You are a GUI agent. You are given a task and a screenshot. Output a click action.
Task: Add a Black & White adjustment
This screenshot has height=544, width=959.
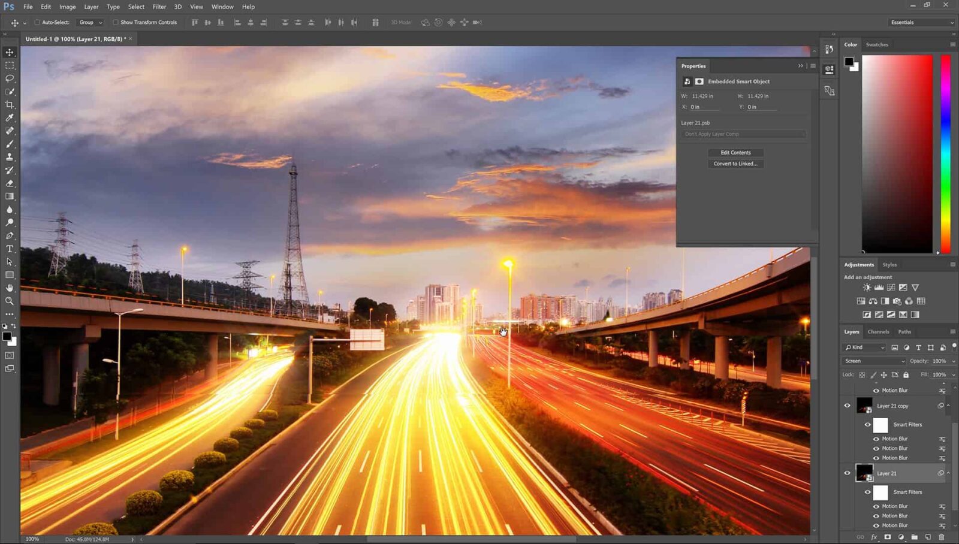tap(885, 301)
